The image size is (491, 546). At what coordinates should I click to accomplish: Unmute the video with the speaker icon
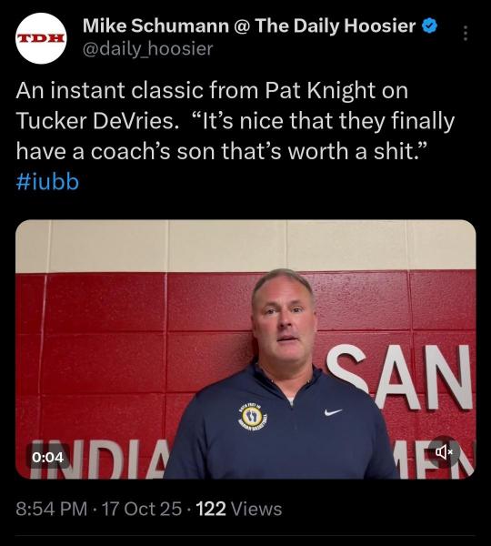coord(444,452)
